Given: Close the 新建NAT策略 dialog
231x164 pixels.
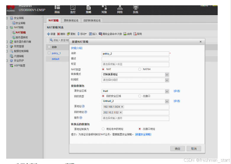Looking at the screenshot, I should pos(201,42).
